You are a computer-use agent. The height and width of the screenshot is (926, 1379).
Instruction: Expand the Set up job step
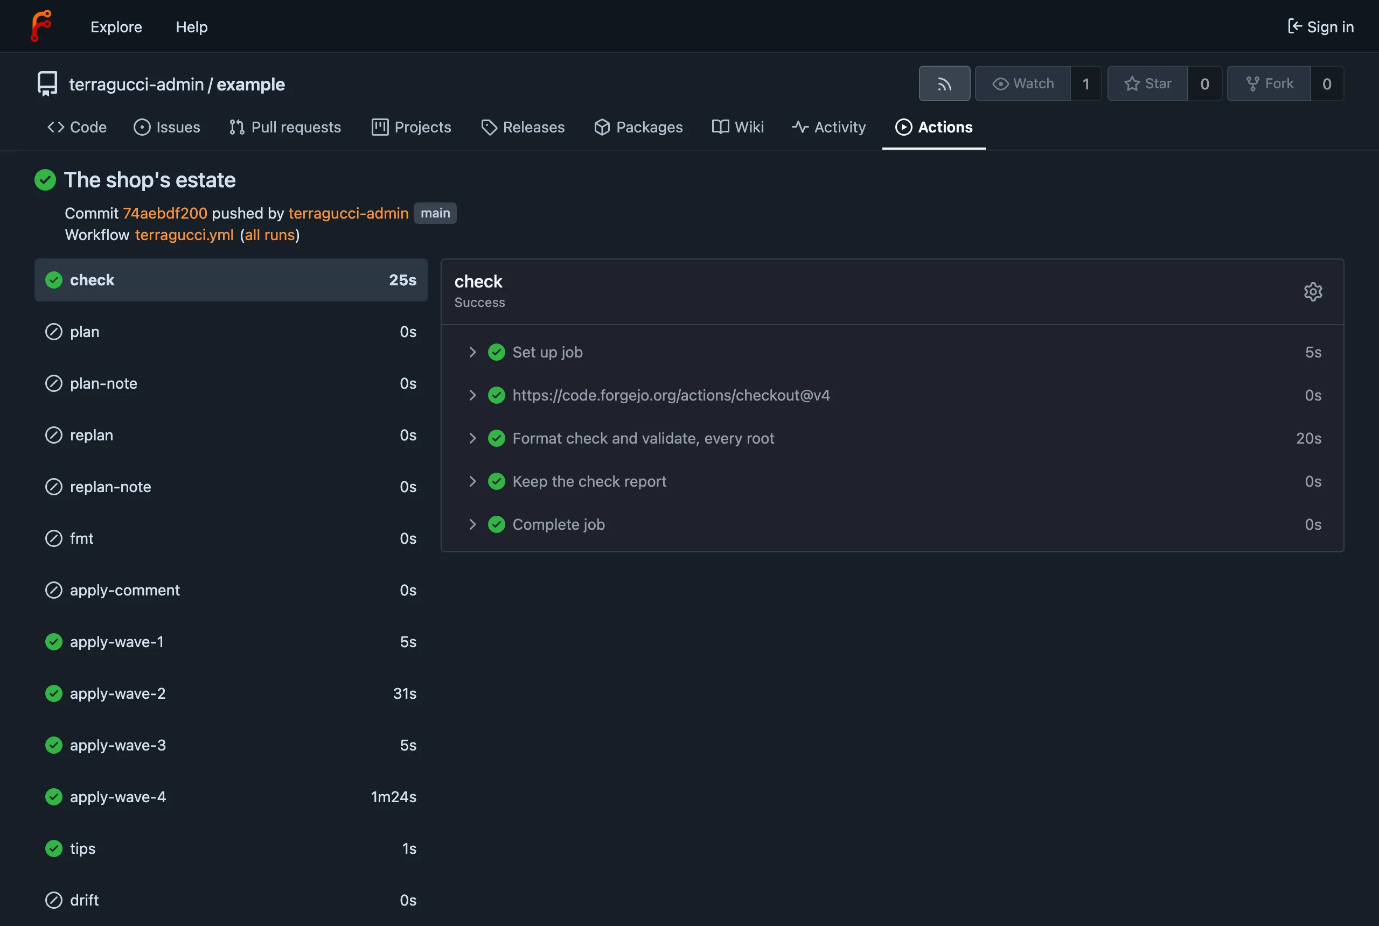pos(472,353)
